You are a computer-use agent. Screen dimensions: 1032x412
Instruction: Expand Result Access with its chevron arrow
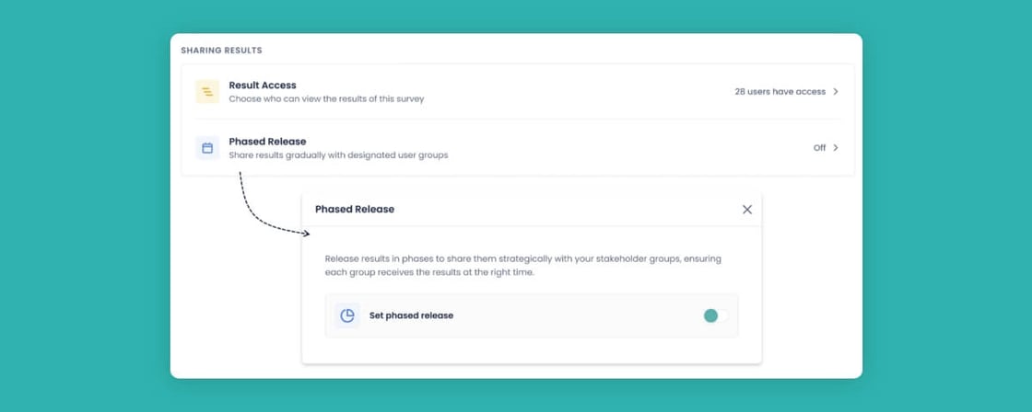(836, 92)
